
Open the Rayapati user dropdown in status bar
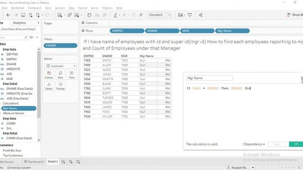tap(253, 168)
